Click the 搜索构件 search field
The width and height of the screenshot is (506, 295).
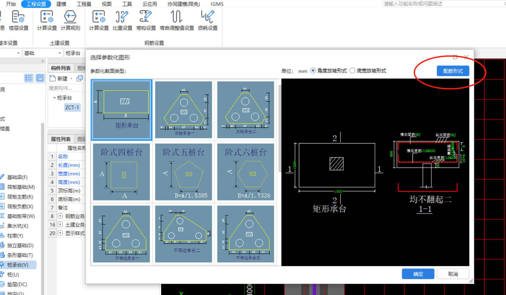(66, 88)
